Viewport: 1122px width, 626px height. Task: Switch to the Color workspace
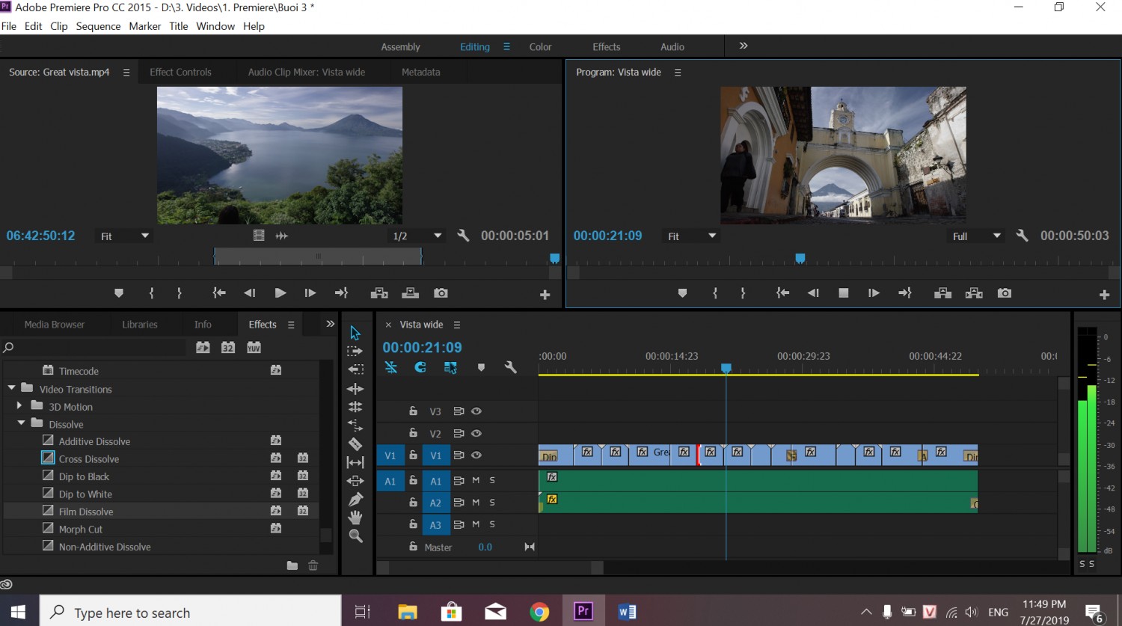tap(540, 46)
